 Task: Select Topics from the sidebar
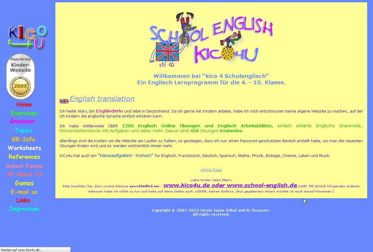[x=23, y=131]
